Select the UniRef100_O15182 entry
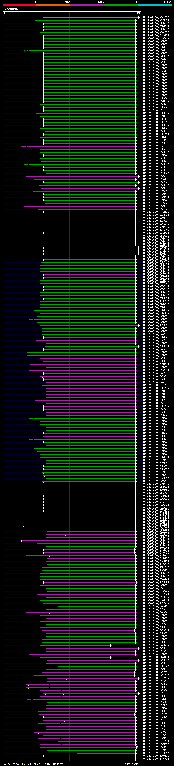 [156, 110]
